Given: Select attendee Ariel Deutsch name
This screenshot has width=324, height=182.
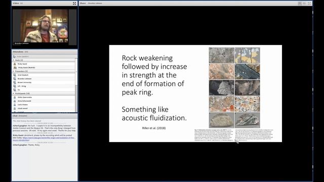Looking at the screenshot, I should [x=23, y=75].
